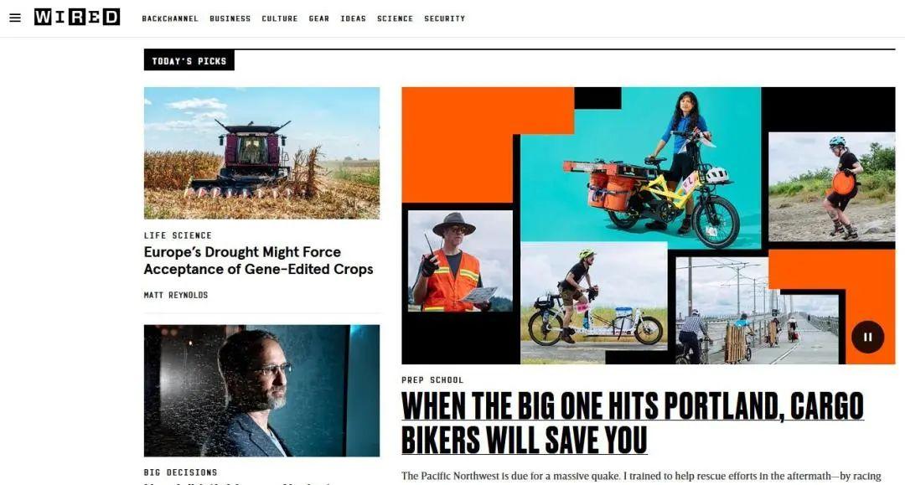Click the WIRED logo
This screenshot has height=485, width=905.
(77, 18)
